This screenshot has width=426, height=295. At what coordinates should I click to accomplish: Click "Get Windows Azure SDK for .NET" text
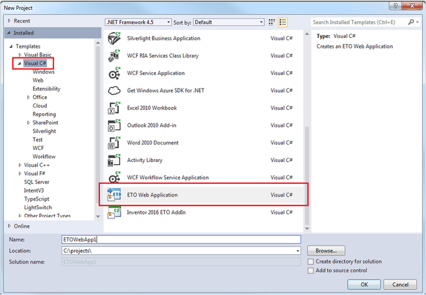[166, 90]
